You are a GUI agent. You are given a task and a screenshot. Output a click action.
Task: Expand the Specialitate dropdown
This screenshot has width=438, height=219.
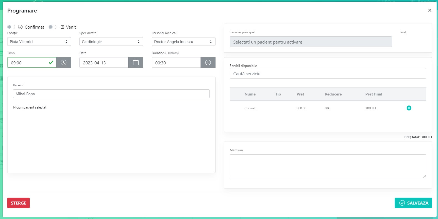111,42
